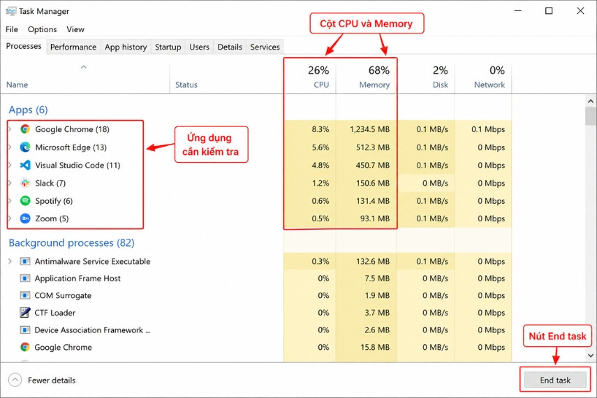Expand the Zoom (5) process group
Viewport: 597px width, 398px height.
[10, 219]
